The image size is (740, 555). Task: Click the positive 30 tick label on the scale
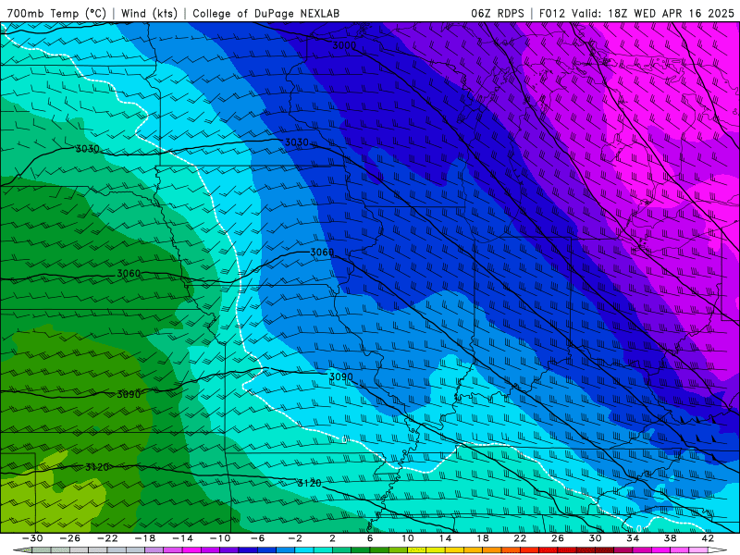(x=595, y=538)
